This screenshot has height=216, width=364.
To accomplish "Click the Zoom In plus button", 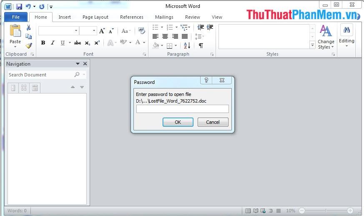I will [x=350, y=211].
